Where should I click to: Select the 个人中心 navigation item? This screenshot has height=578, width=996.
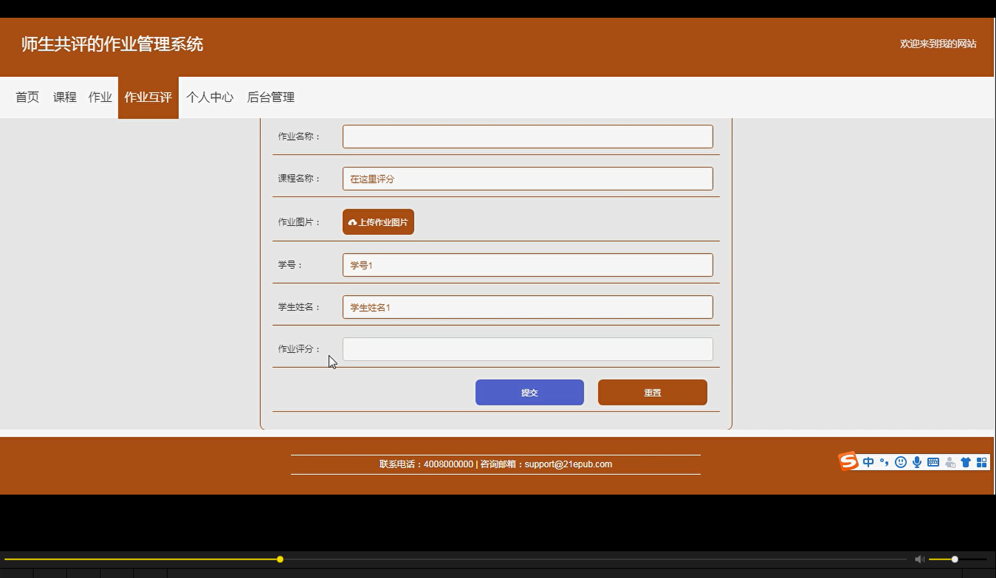coord(210,97)
